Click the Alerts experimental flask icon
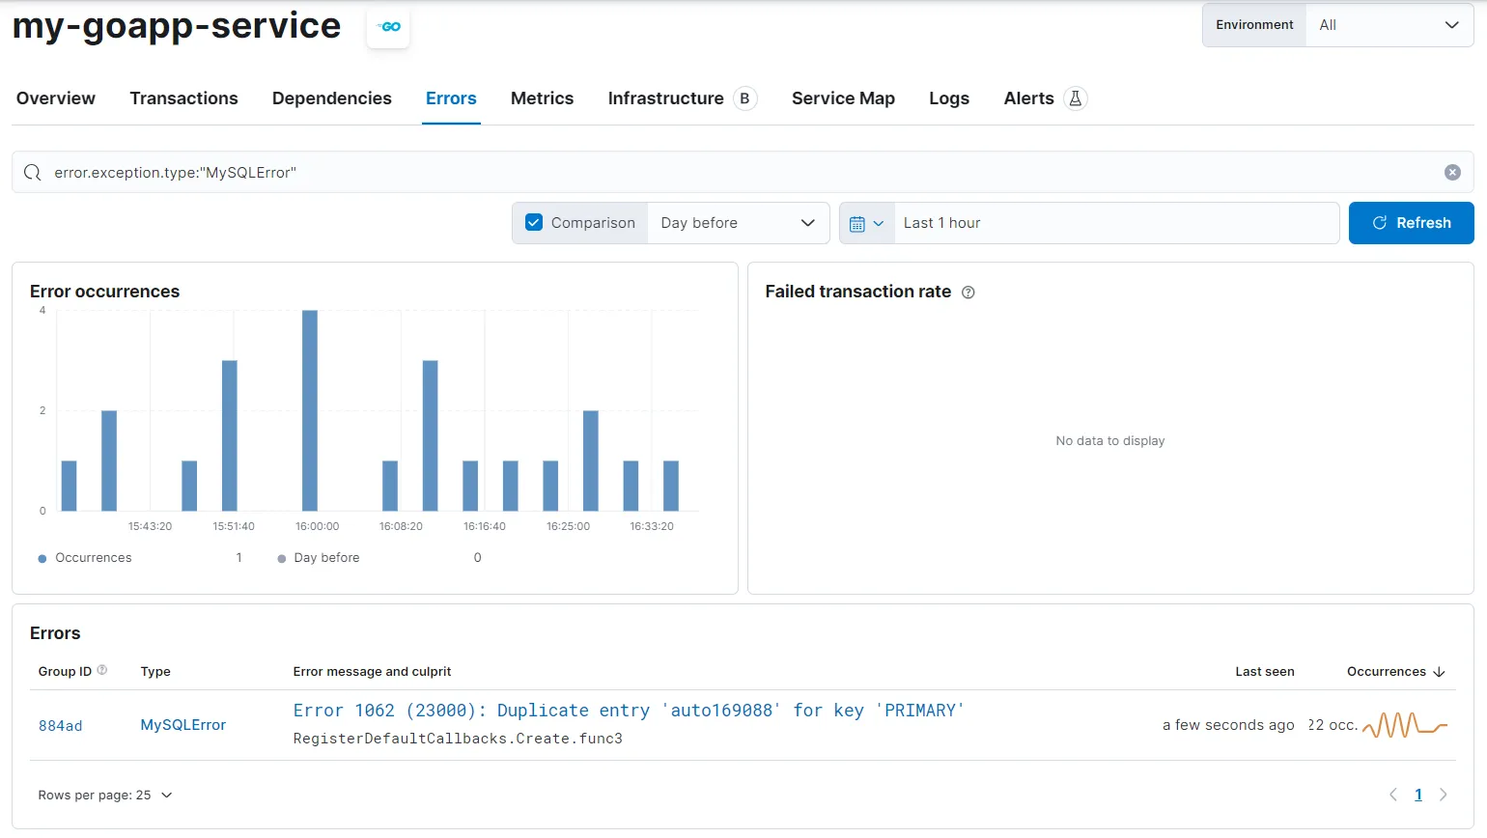The width and height of the screenshot is (1487, 838). tap(1075, 98)
